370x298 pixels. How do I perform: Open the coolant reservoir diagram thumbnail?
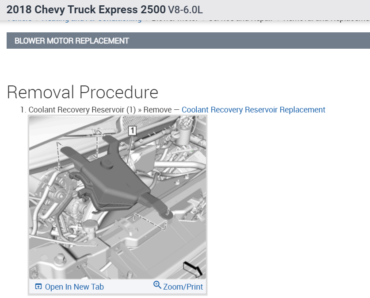[118, 197]
